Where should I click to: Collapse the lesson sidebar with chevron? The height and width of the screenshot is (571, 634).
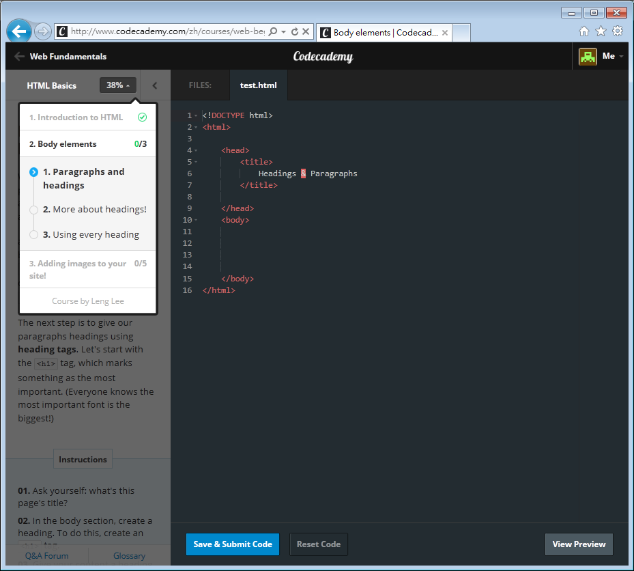[154, 85]
